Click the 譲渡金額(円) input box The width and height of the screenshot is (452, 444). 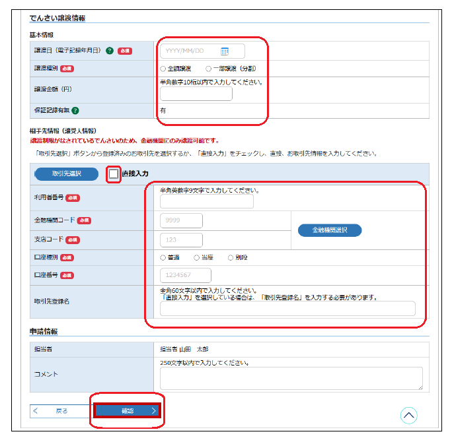pyautogui.click(x=196, y=94)
